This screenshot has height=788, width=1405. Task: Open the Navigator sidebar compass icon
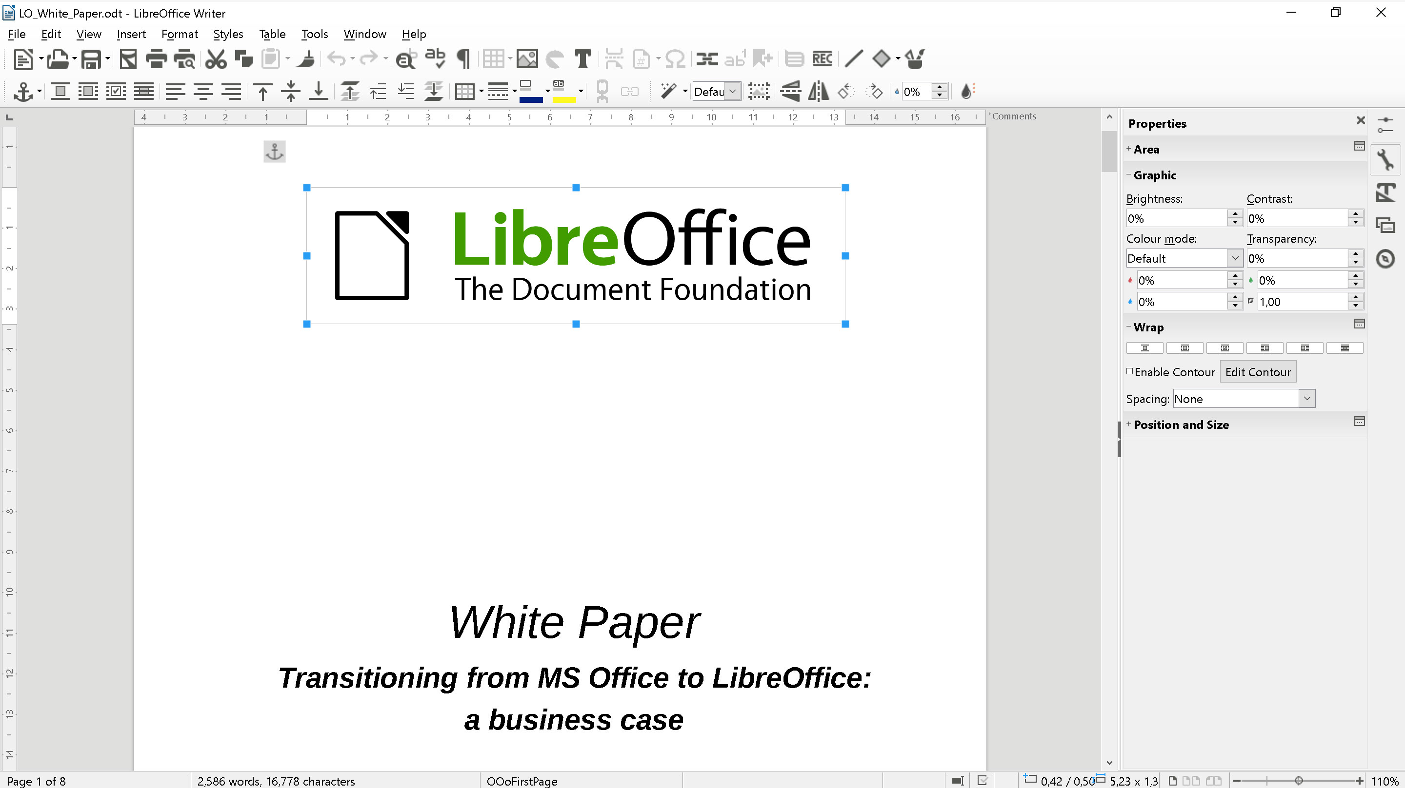click(1385, 258)
